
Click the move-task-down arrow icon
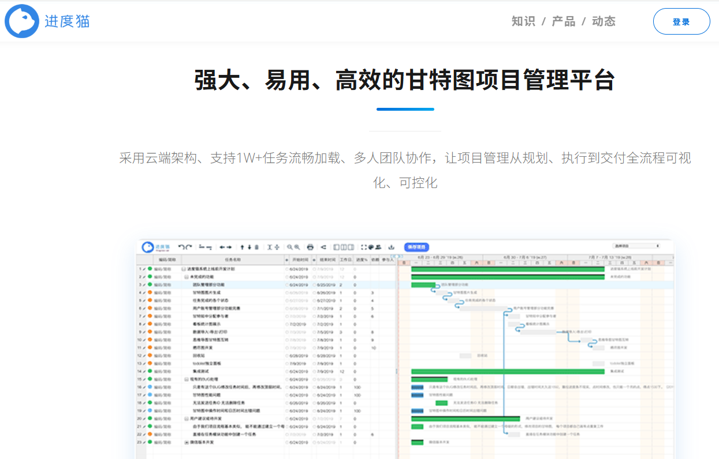249,247
